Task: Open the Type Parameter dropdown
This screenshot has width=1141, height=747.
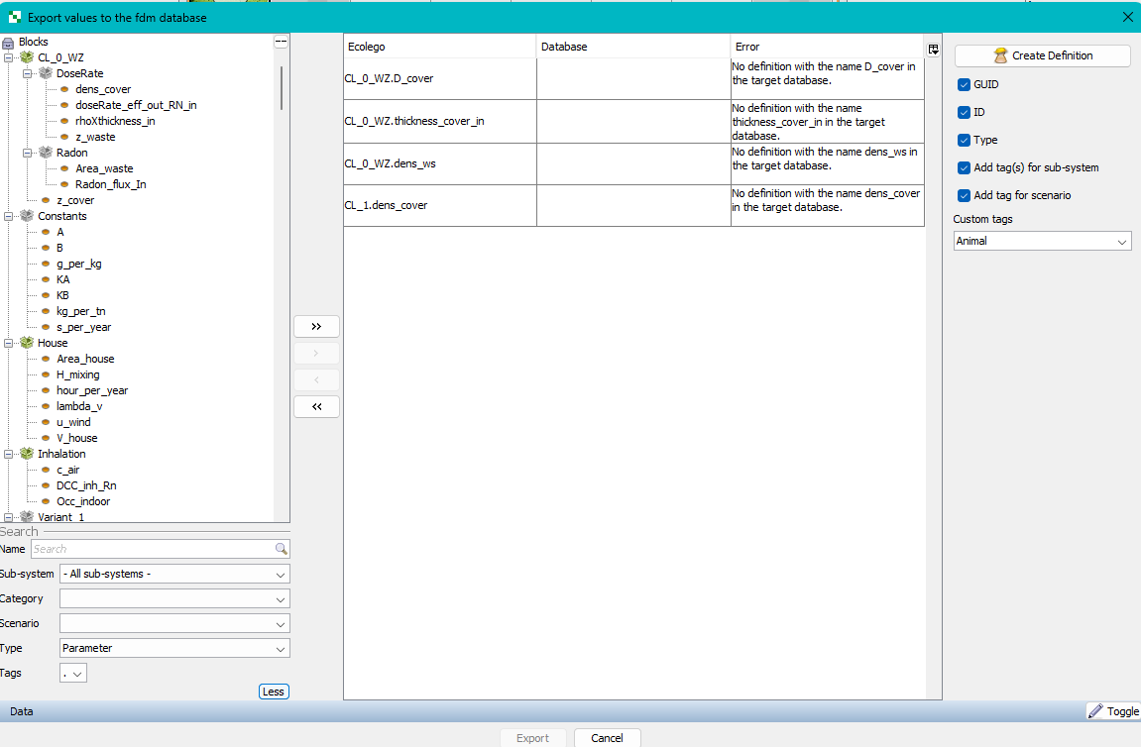Action: pyautogui.click(x=174, y=648)
